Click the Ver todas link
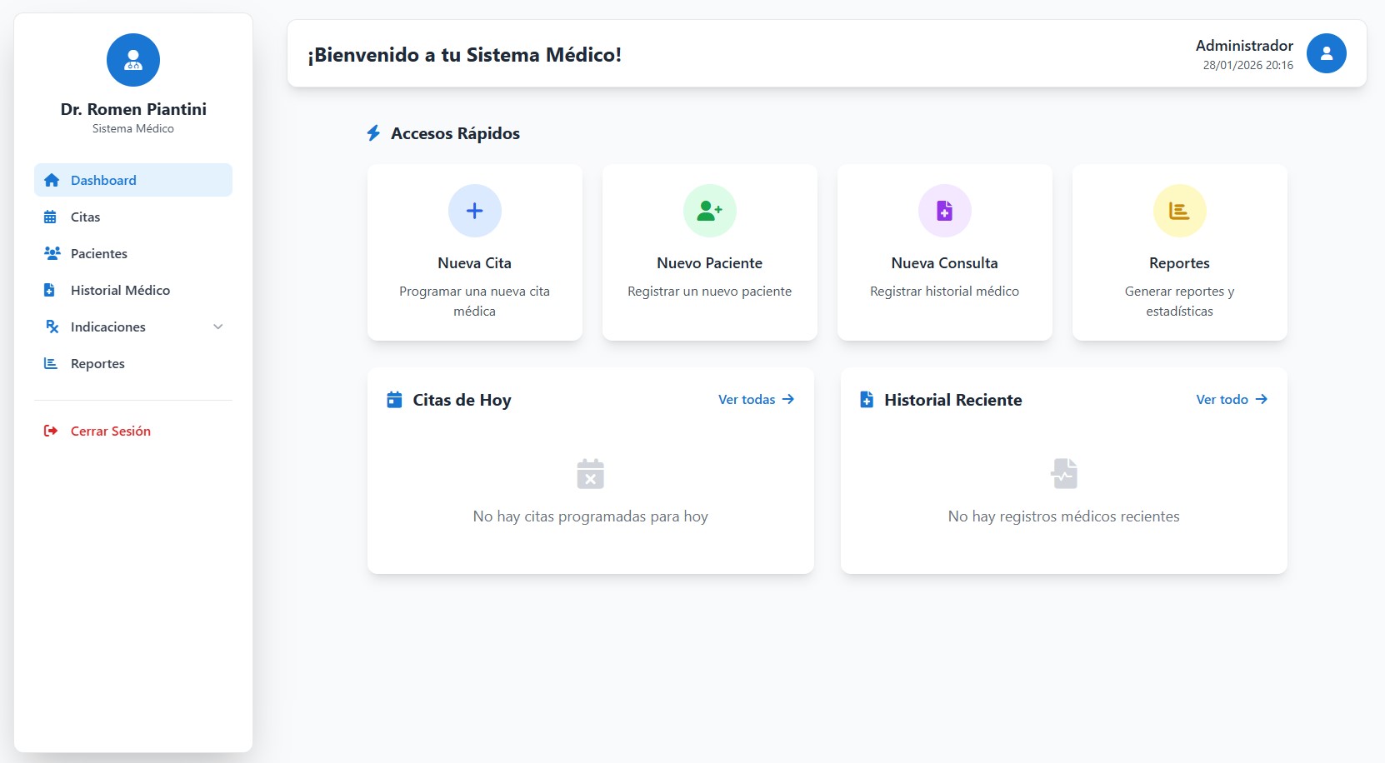The height and width of the screenshot is (763, 1385). click(757, 400)
